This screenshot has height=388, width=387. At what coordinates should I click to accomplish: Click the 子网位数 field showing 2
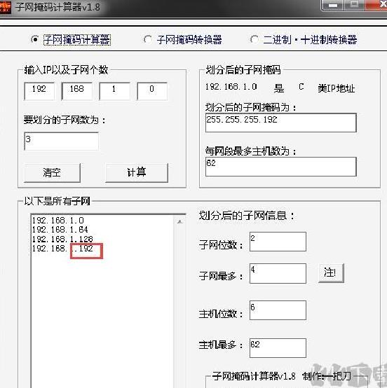[x=278, y=242]
